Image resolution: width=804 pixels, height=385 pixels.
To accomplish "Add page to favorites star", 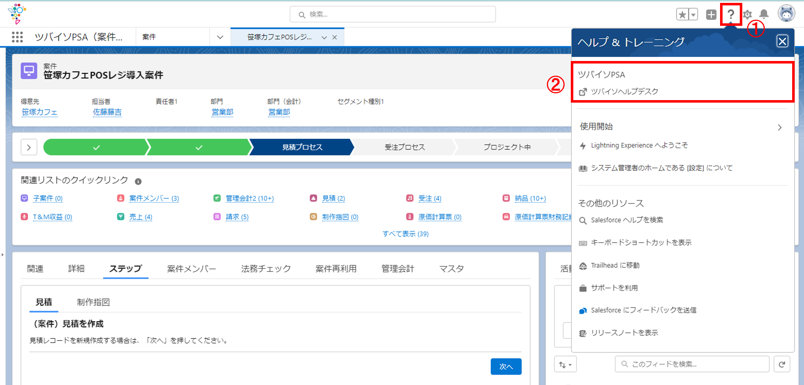I will pos(682,15).
